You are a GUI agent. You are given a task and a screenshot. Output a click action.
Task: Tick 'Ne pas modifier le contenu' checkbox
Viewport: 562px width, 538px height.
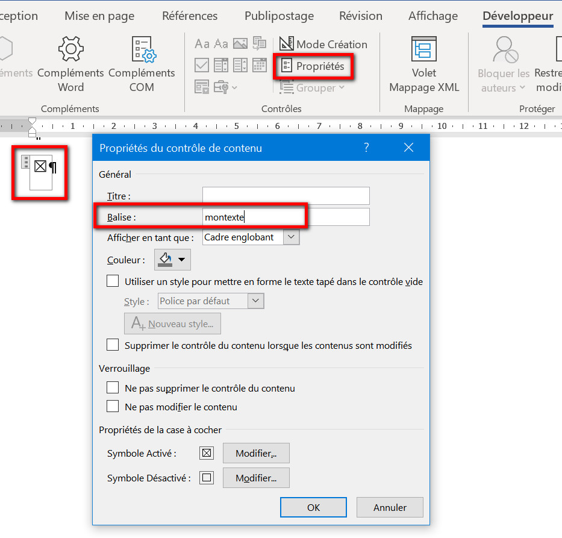(113, 407)
